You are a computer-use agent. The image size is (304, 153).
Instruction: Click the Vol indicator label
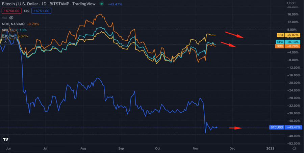[4, 18]
